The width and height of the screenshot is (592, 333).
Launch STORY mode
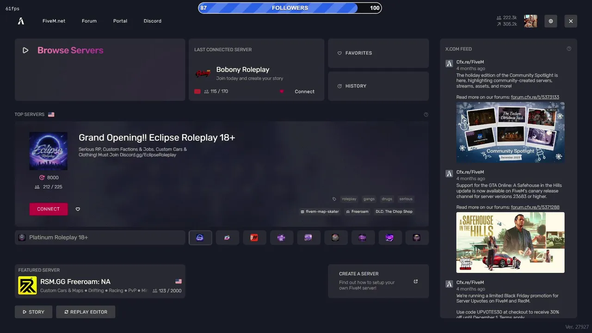[33, 312]
